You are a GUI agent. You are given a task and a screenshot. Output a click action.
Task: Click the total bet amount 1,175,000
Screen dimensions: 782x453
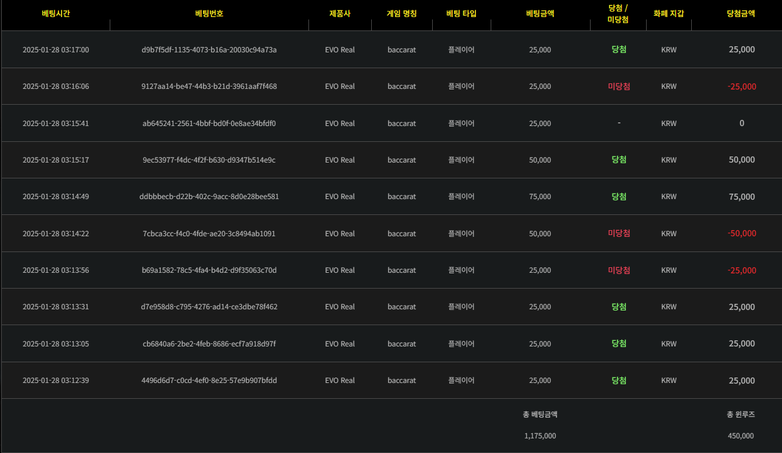tap(540, 436)
